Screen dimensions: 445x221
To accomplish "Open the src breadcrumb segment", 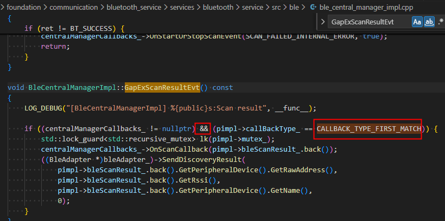I will pyautogui.click(x=276, y=8).
